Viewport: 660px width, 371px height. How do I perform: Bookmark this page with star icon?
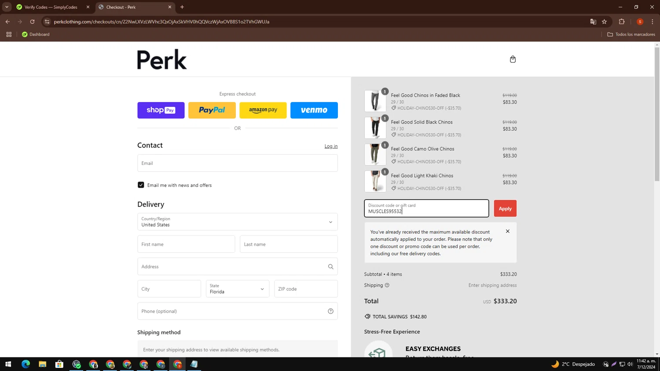(605, 22)
